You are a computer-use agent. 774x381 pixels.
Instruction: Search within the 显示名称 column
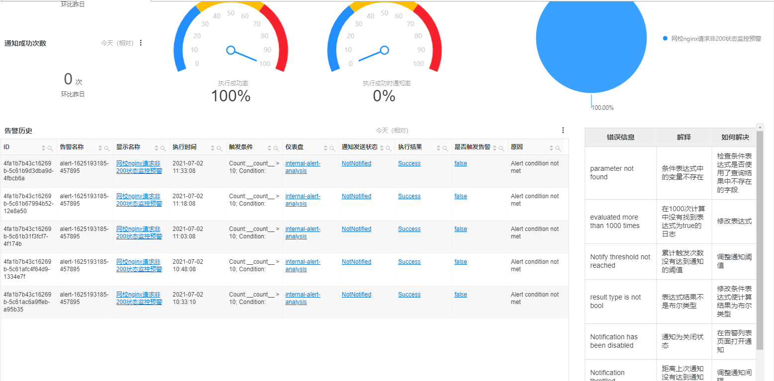tap(163, 148)
